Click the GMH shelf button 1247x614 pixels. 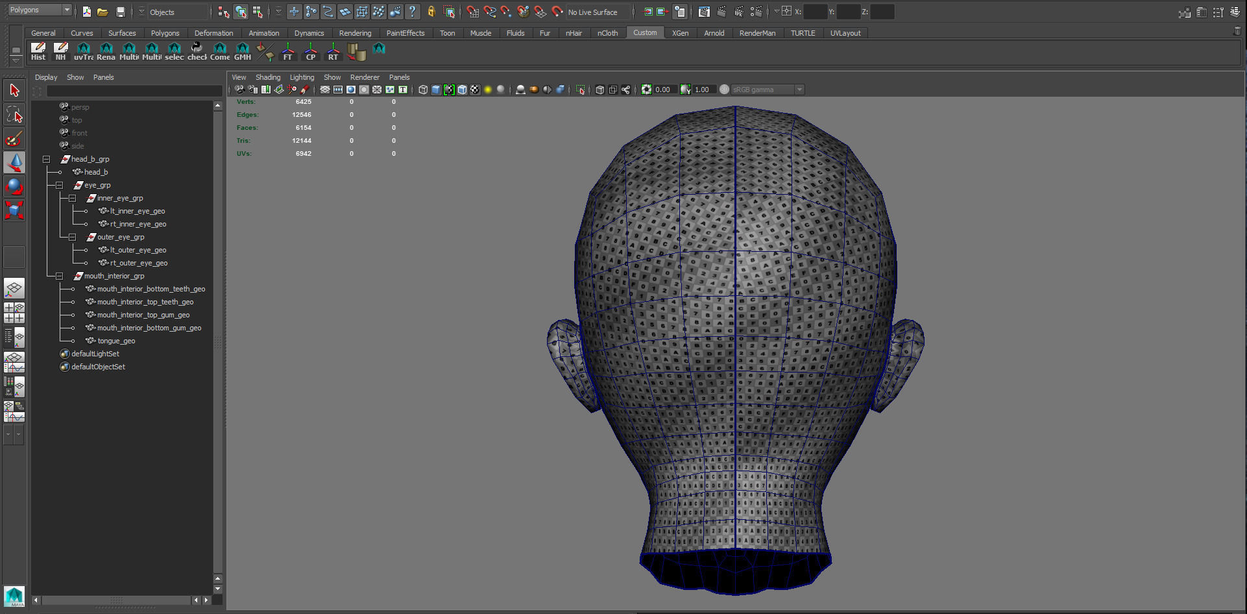(x=242, y=51)
